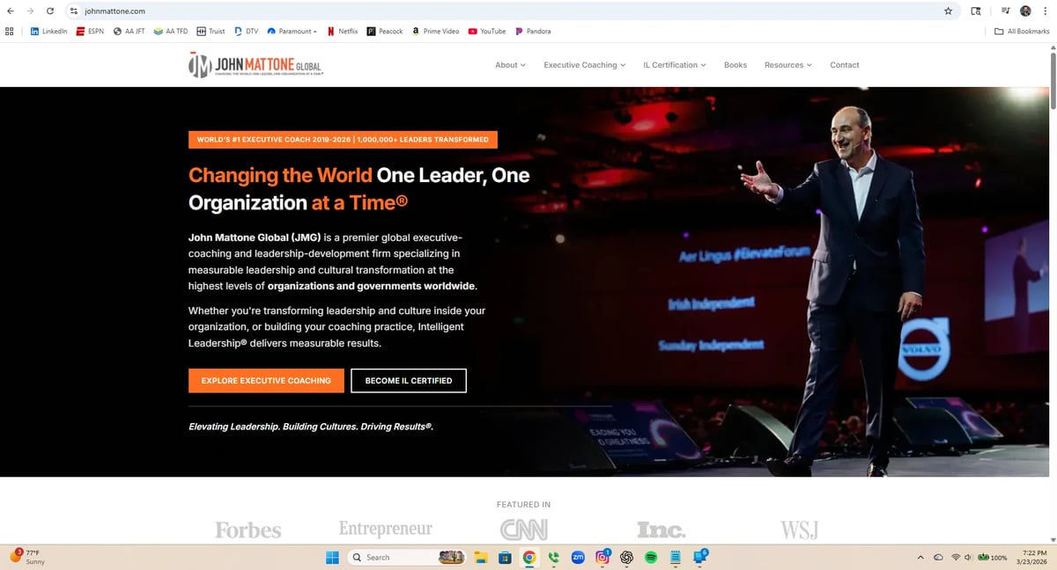Click the John Mattone Global logo

click(255, 64)
